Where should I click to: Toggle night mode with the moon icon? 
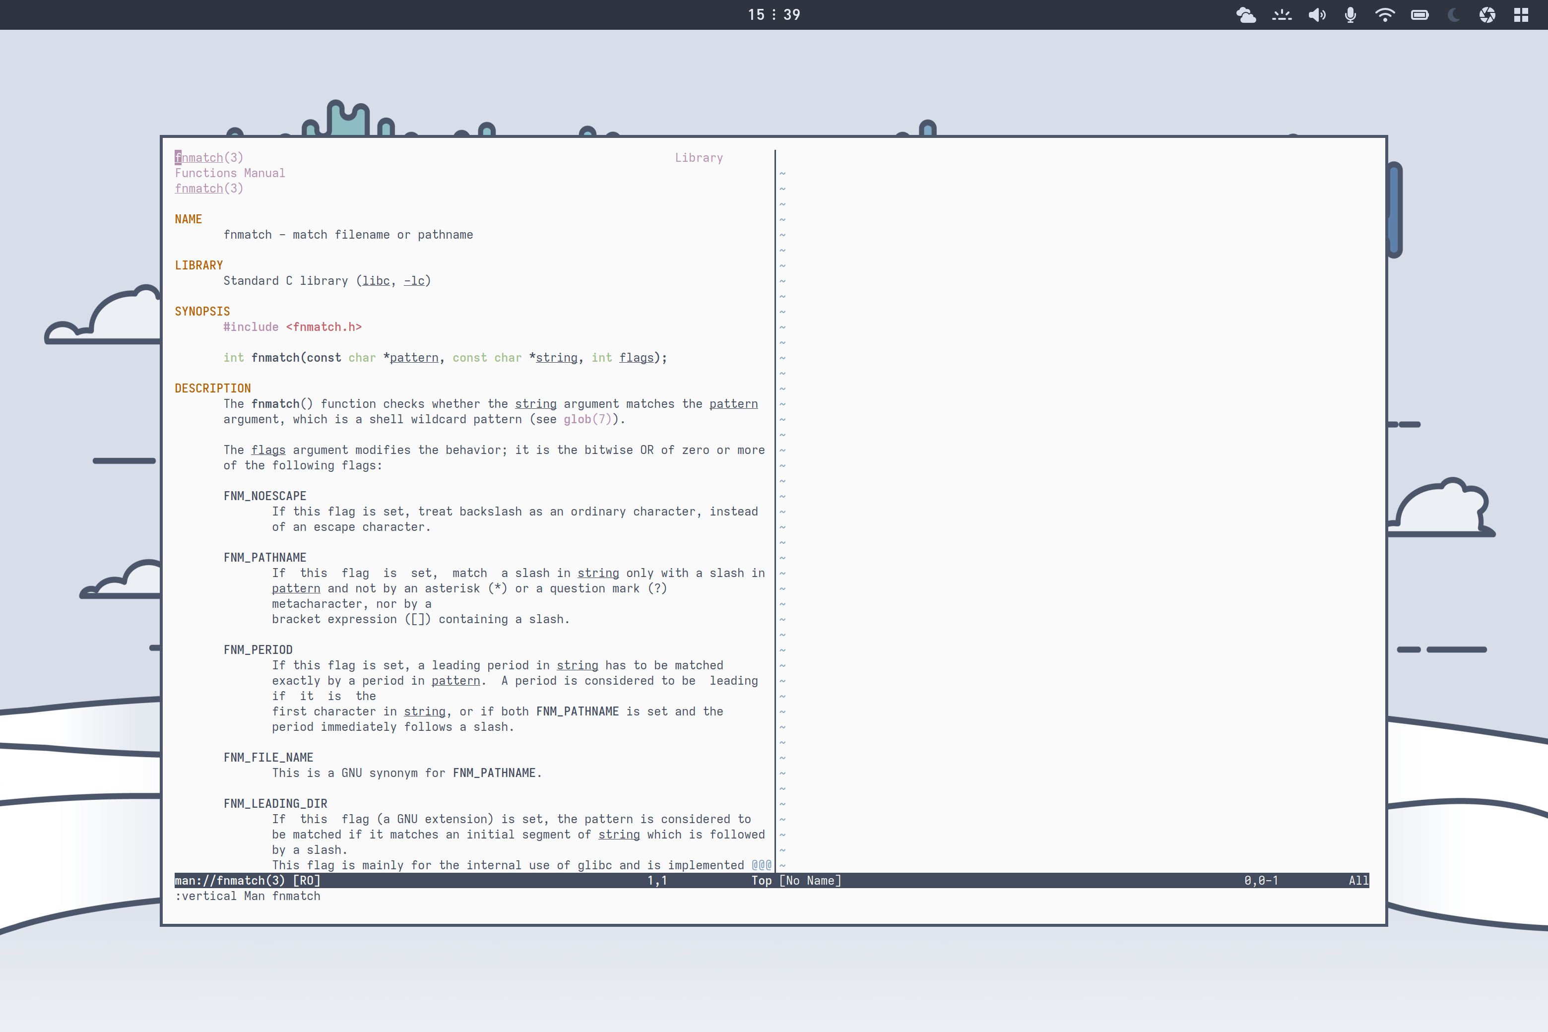pyautogui.click(x=1453, y=14)
